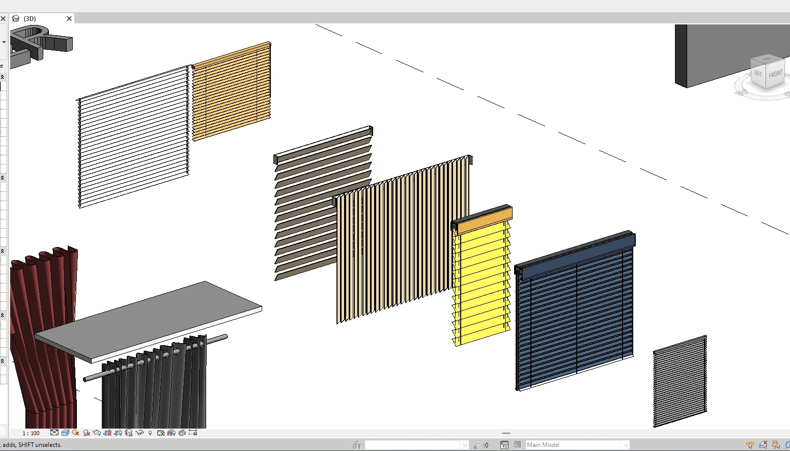Click Temporary Hide/Isolate sunglasses icon
This screenshot has width=790, height=451.
(139, 433)
